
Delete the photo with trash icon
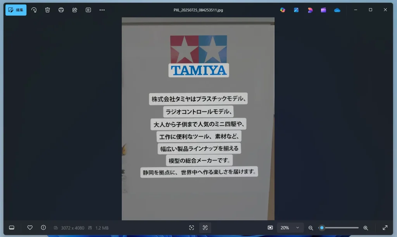[48, 10]
